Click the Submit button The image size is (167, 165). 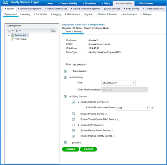click(x=71, y=149)
